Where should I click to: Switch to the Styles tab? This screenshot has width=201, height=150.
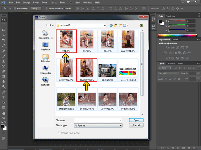[x=175, y=40]
